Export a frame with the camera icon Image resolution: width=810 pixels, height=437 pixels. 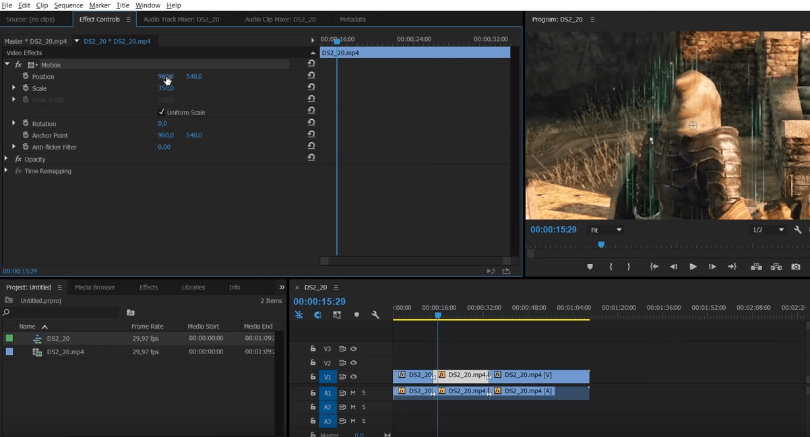pyautogui.click(x=796, y=267)
